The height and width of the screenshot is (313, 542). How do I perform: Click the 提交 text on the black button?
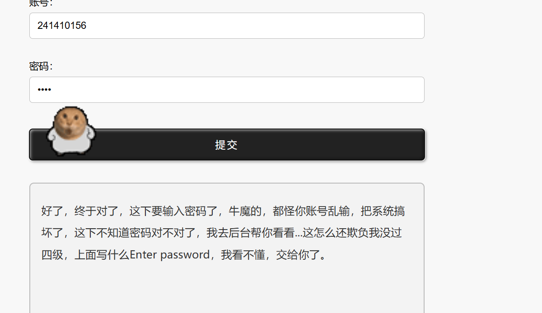pos(226,145)
